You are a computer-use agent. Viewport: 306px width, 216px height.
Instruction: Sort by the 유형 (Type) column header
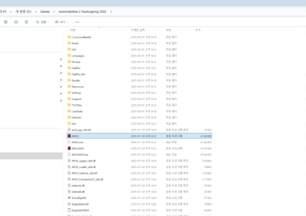pyautogui.click(x=168, y=30)
